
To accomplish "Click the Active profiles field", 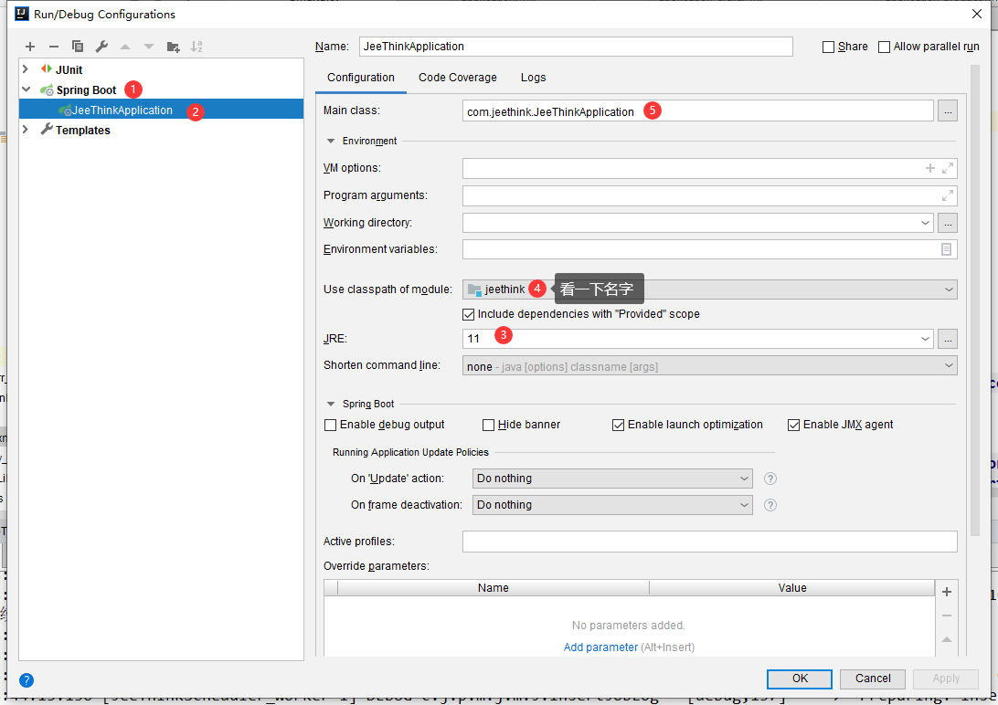I will tap(710, 542).
